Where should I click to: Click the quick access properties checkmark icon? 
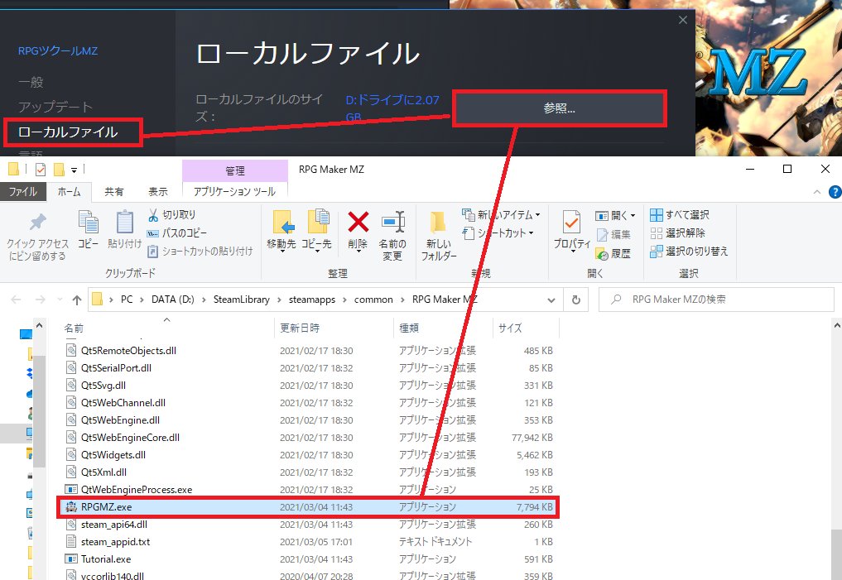point(41,170)
